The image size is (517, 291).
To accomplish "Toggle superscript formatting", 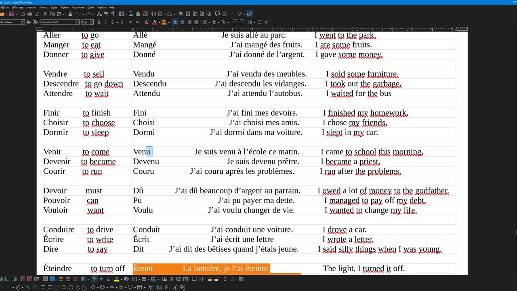I will [131, 22].
